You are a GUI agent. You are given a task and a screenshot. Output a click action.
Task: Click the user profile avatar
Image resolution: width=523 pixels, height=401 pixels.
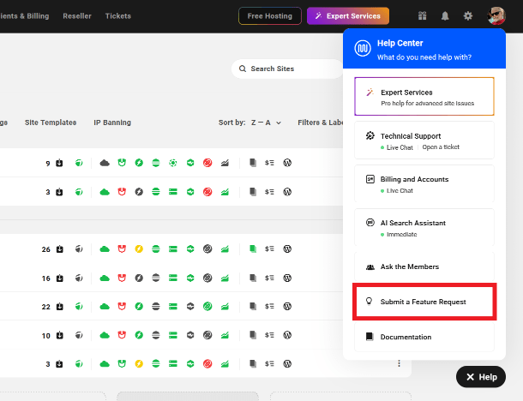coord(497,16)
